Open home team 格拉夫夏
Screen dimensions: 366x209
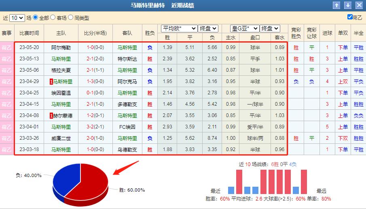coord(61,70)
